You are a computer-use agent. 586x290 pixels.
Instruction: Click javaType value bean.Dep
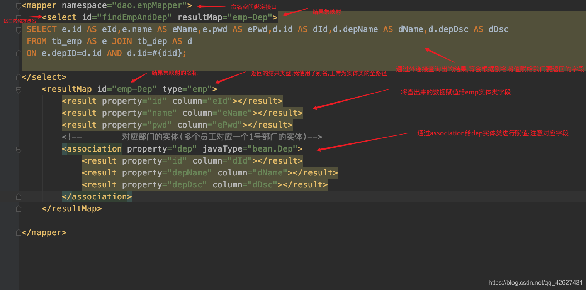click(x=273, y=149)
